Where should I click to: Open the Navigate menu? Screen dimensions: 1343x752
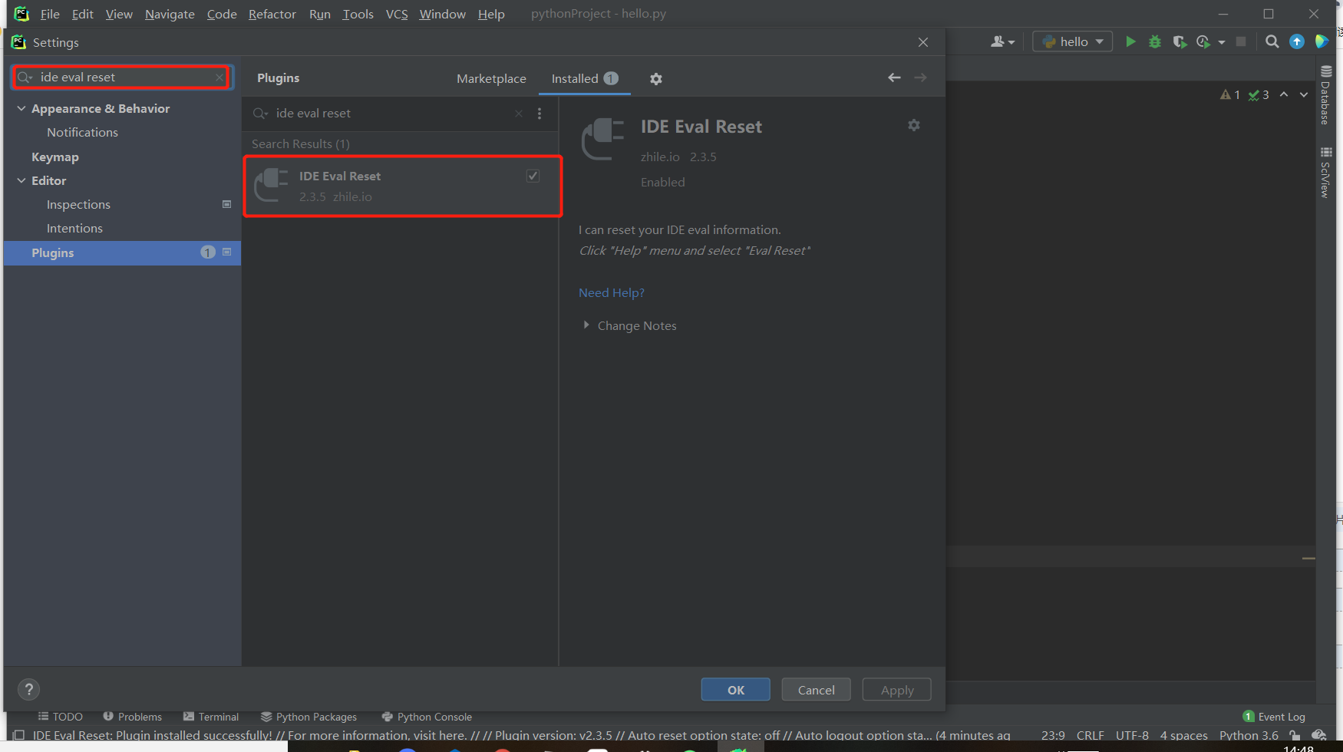click(170, 14)
